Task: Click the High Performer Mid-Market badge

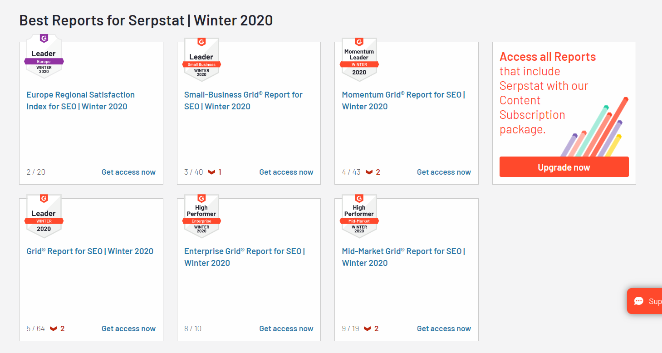Action: (359, 216)
